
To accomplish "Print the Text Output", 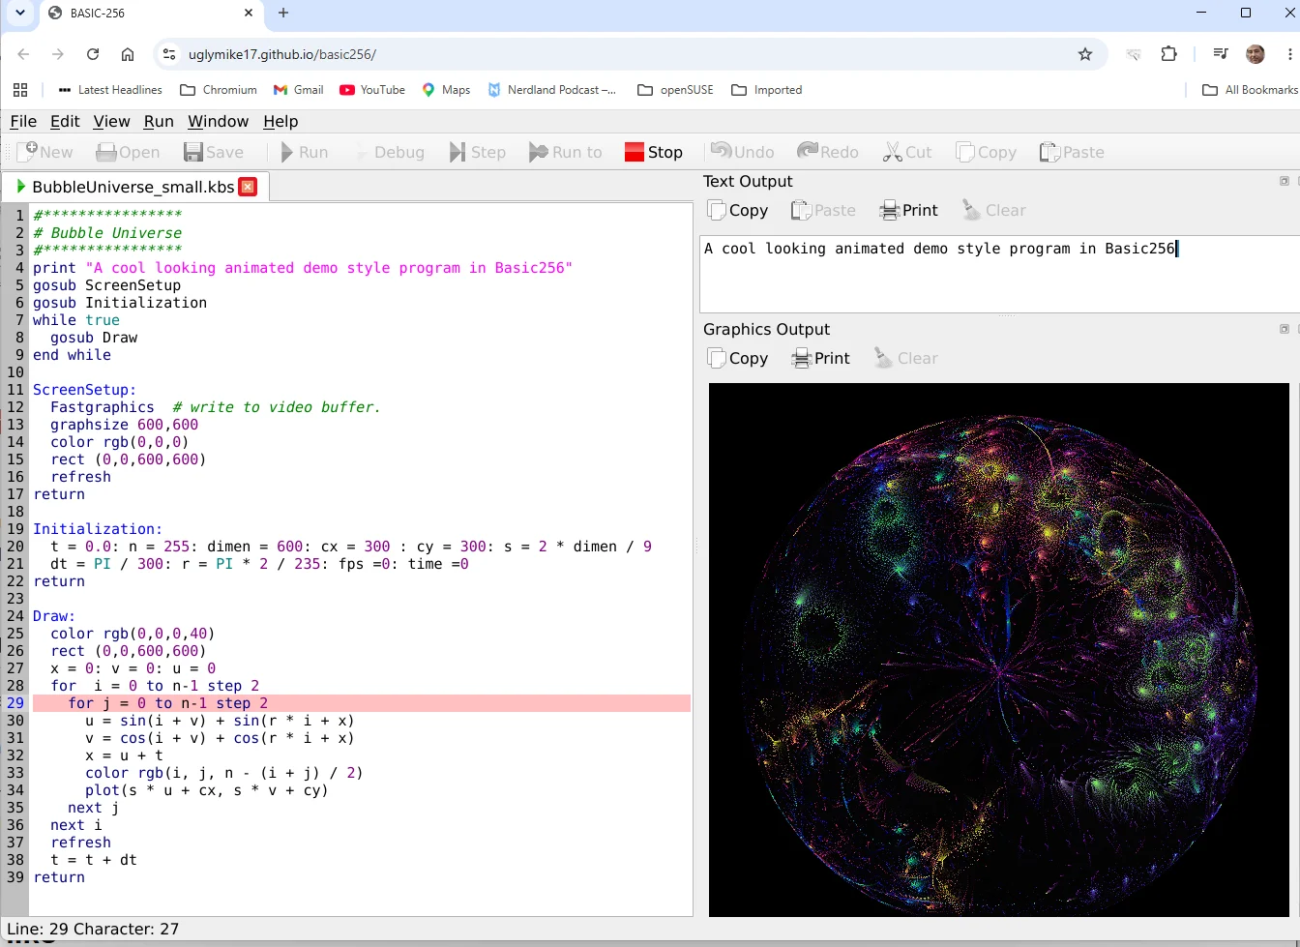I will (909, 210).
